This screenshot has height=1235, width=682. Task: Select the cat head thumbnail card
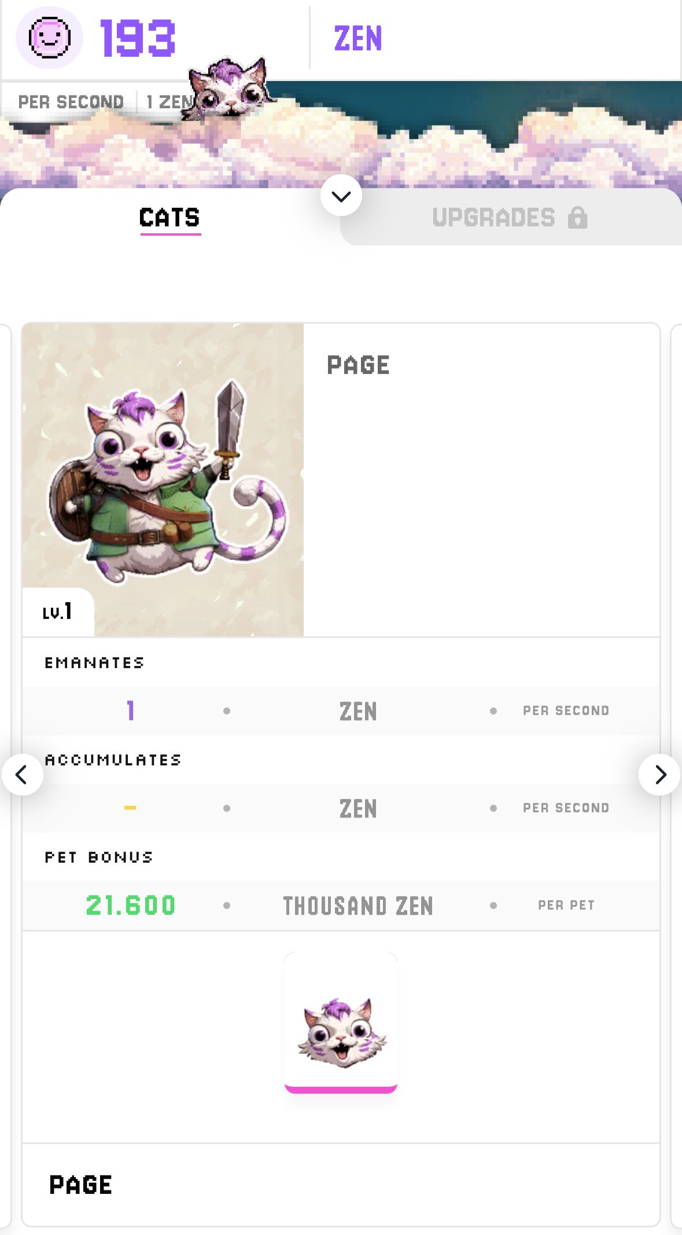[341, 1022]
